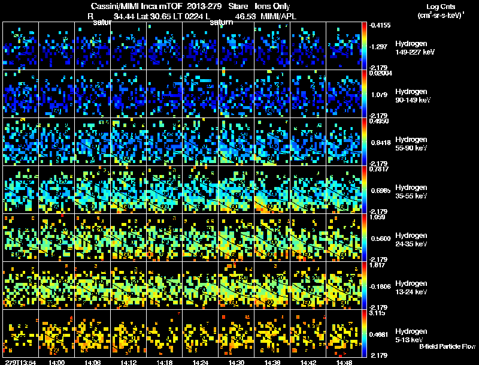Select the 5-13 keV image panel at 14:48
This screenshot has height=365, width=479.
click(x=344, y=334)
